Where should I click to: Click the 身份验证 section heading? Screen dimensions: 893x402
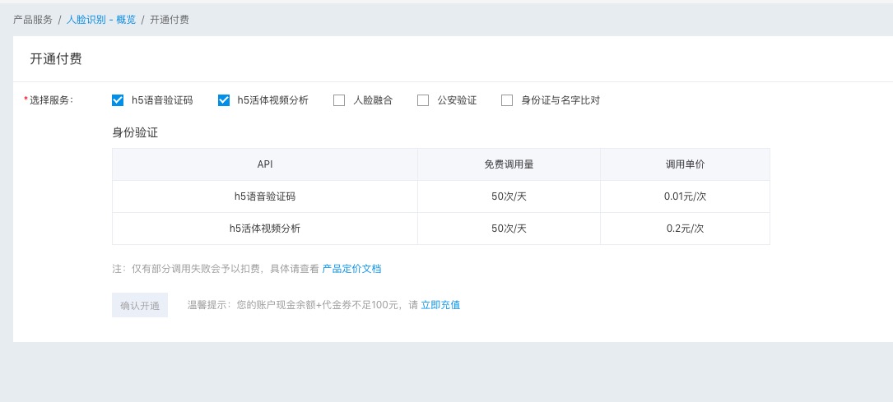135,132
